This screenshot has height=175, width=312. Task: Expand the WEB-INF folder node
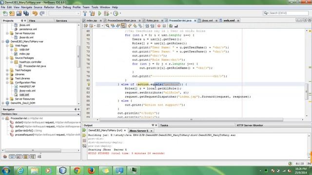[12, 50]
